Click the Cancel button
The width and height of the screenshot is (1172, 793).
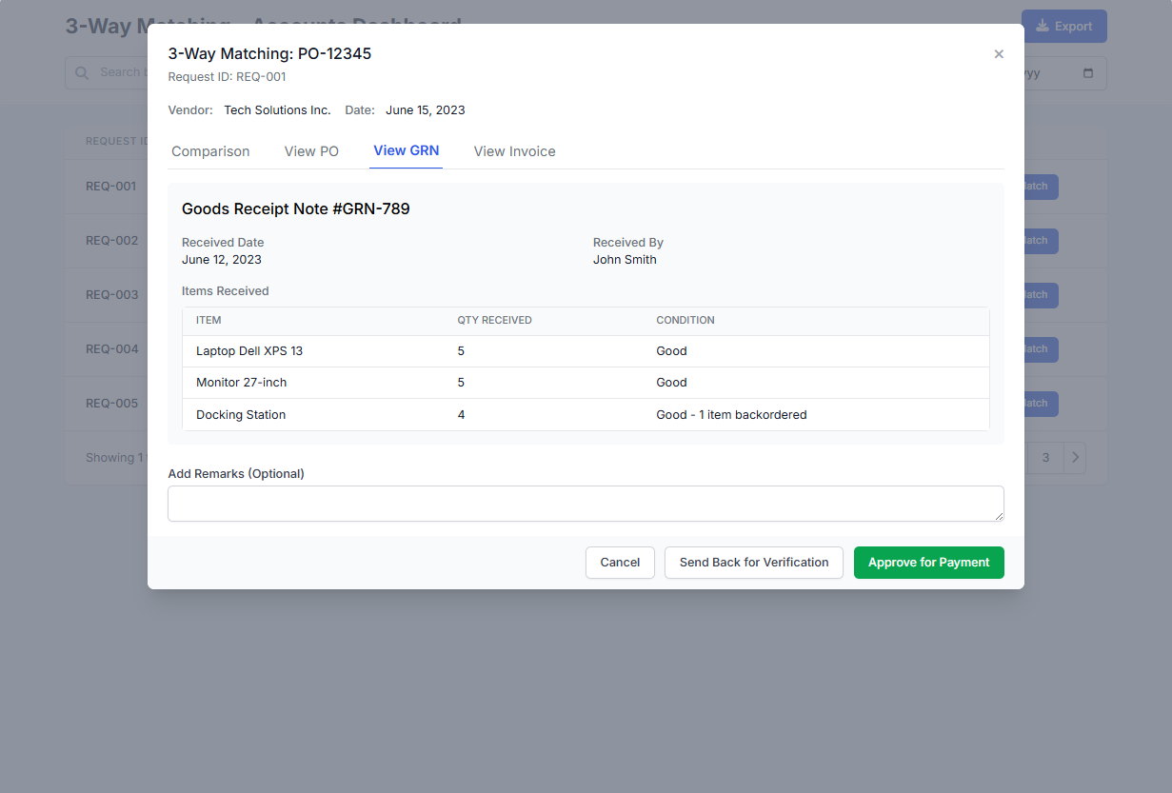pyautogui.click(x=620, y=563)
